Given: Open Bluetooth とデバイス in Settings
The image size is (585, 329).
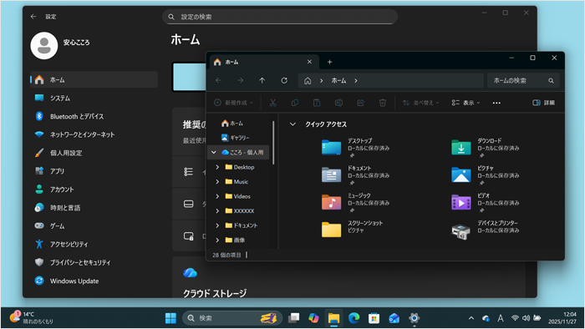Looking at the screenshot, I should tap(94, 116).
